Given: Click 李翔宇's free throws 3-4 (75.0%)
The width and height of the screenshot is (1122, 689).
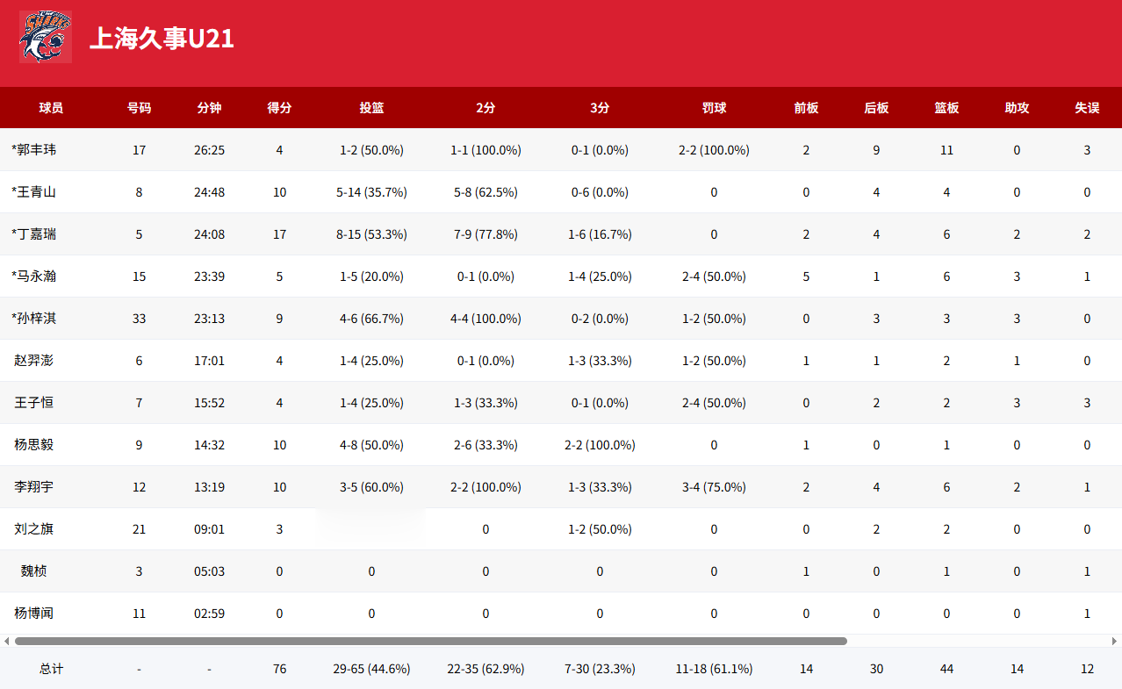Looking at the screenshot, I should pos(714,487).
